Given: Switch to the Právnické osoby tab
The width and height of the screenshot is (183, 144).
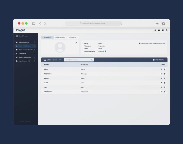Looking at the screenshot, I should [60, 37].
